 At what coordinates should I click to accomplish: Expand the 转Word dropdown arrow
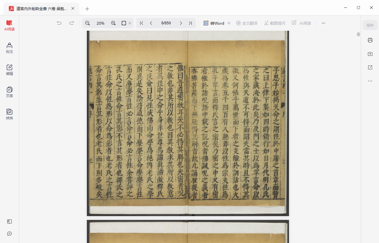point(229,23)
